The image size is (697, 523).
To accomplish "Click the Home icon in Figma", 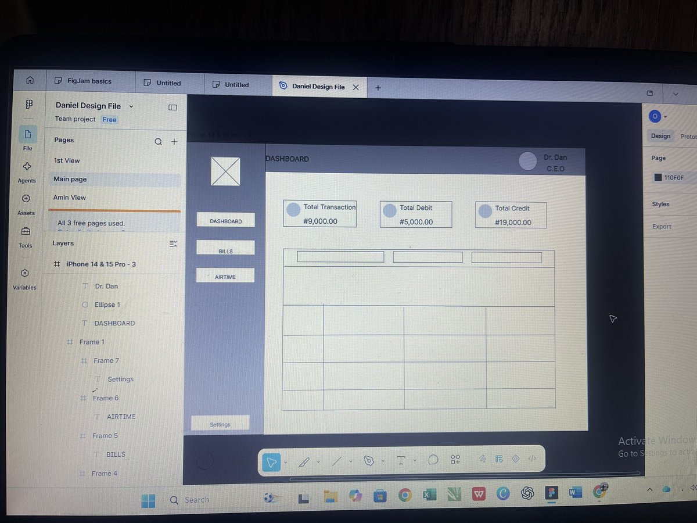I will click(30, 81).
